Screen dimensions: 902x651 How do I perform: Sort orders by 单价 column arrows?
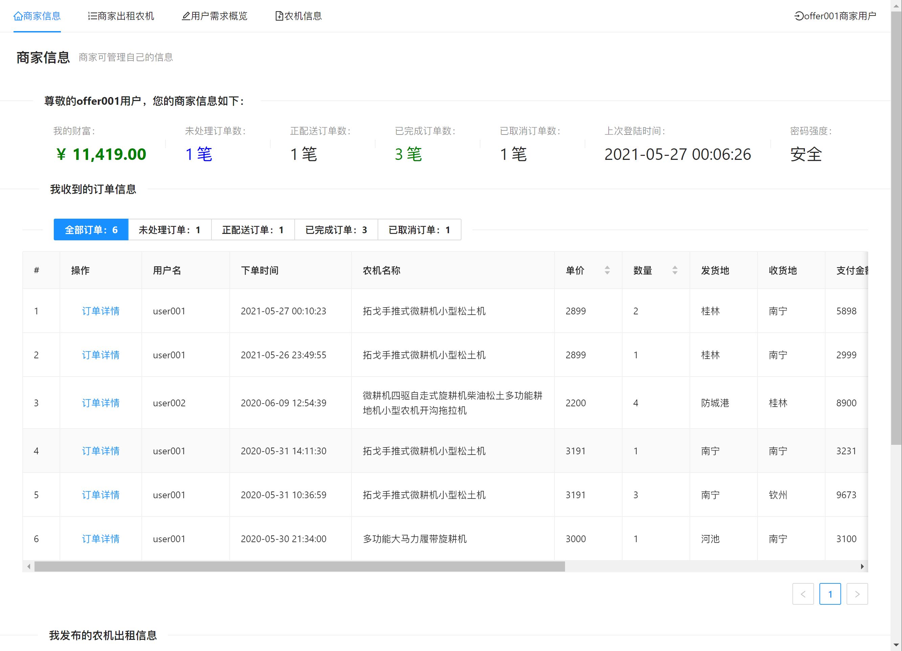(x=607, y=270)
